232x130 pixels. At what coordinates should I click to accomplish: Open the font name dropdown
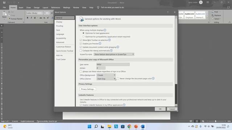tap(42, 13)
